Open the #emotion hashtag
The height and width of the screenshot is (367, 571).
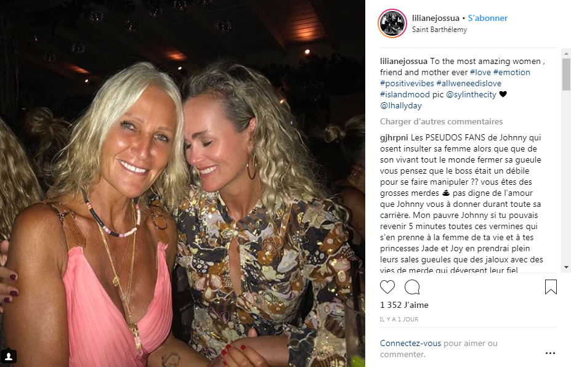coord(512,72)
